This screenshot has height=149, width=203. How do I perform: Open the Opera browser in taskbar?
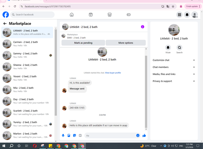(x=35, y=146)
